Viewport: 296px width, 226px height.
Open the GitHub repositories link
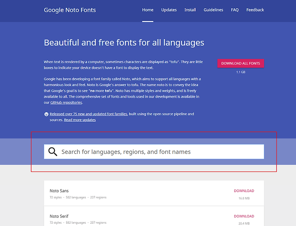coord(66,103)
